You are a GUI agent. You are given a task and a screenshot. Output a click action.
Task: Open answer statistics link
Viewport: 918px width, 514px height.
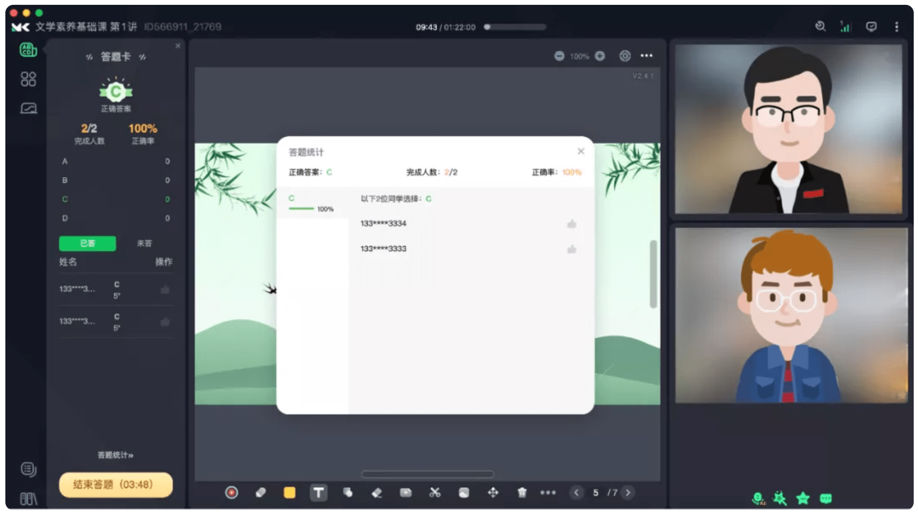pos(115,455)
